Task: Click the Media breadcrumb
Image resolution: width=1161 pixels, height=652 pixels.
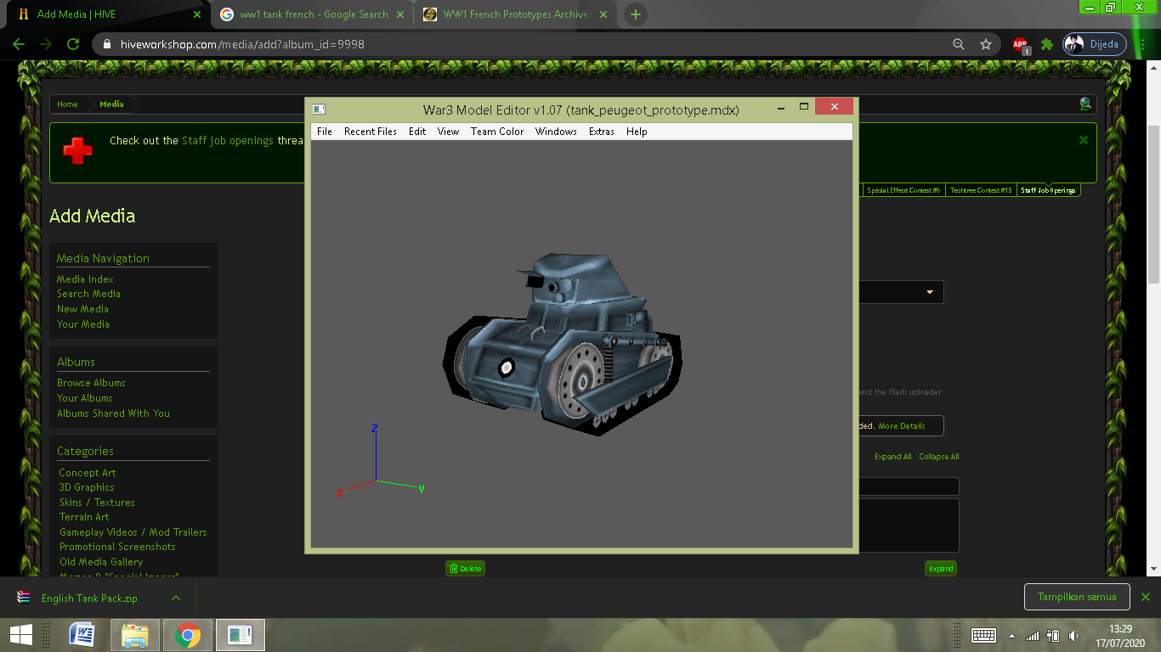Action: [x=111, y=104]
